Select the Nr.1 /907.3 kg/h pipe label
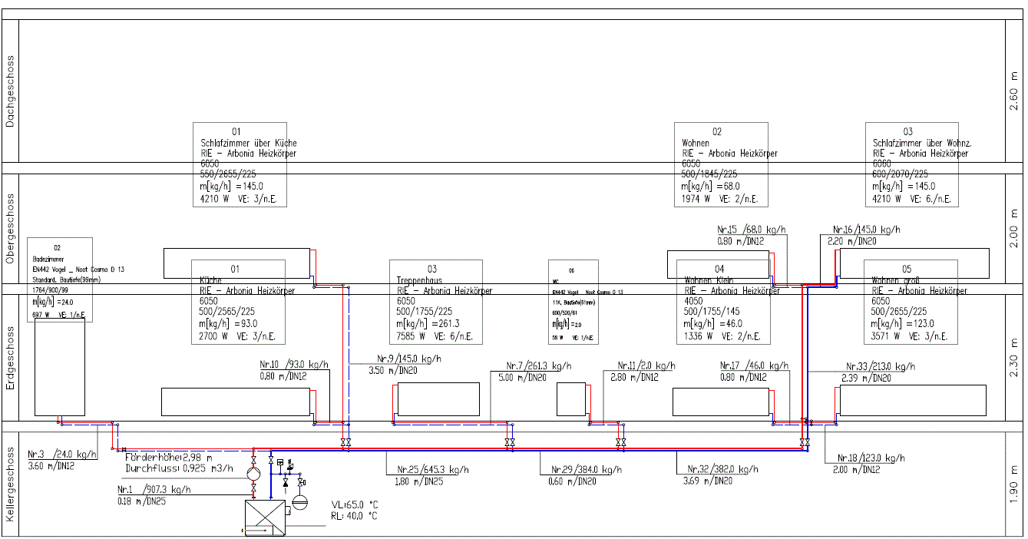Viewport: 1028px width, 539px height. click(x=154, y=489)
